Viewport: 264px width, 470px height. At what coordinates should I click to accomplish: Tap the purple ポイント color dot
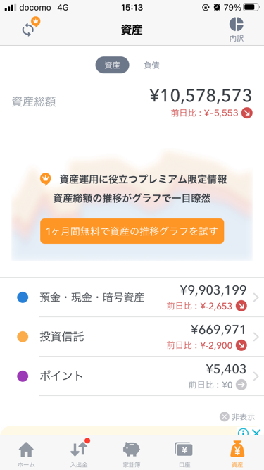click(23, 376)
